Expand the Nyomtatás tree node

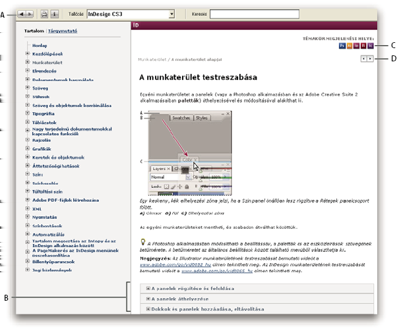click(27, 217)
